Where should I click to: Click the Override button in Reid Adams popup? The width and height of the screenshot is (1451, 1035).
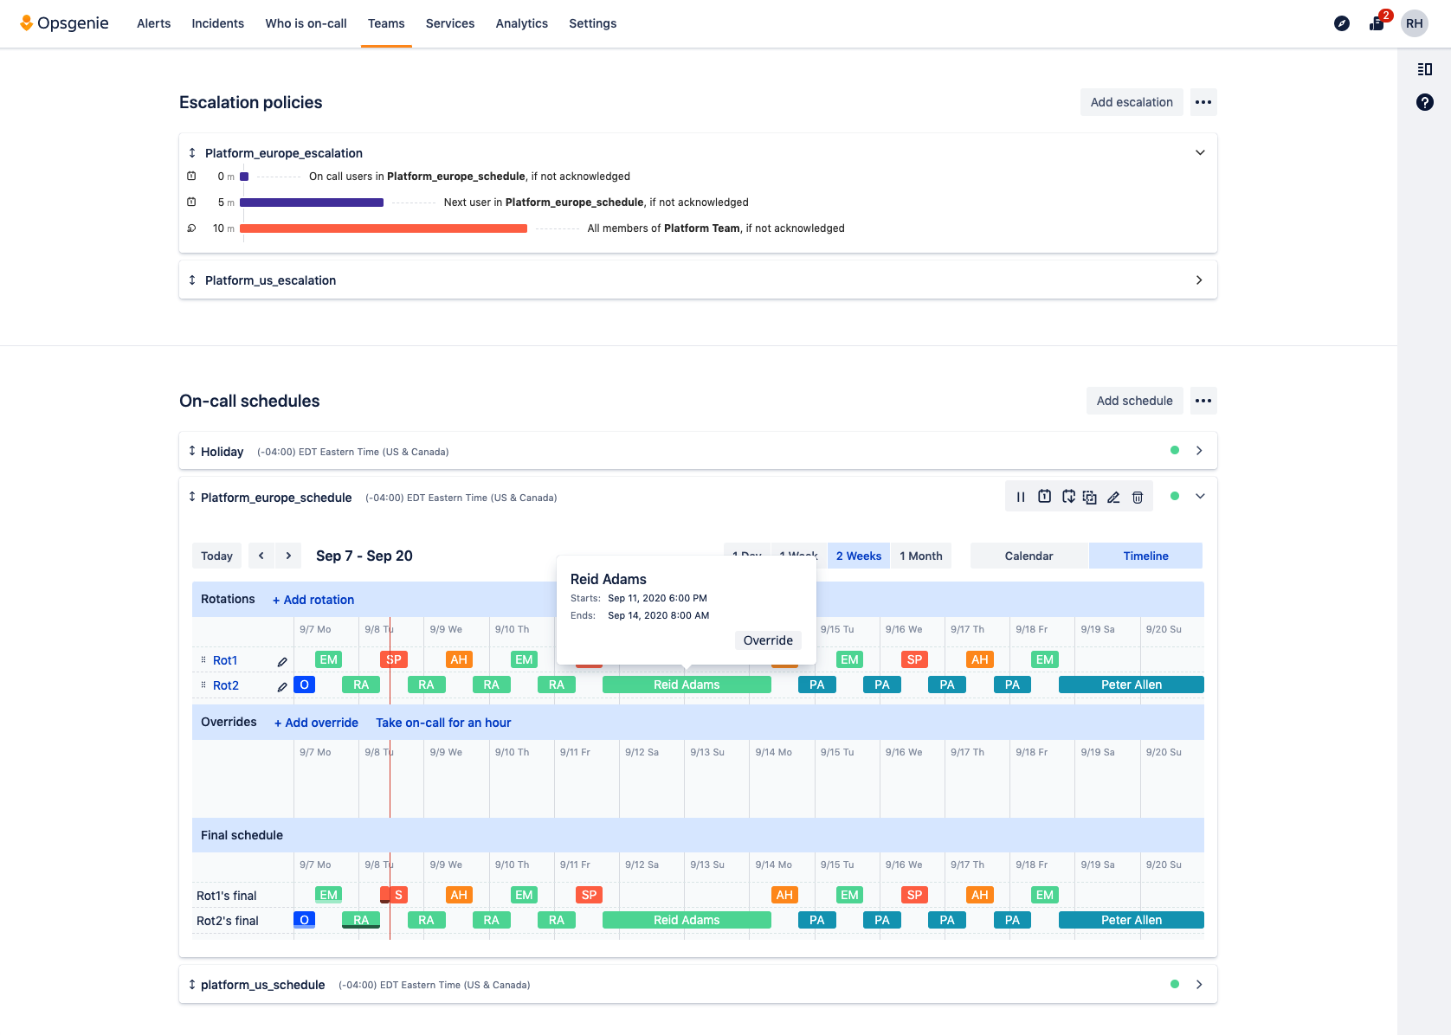[767, 640]
